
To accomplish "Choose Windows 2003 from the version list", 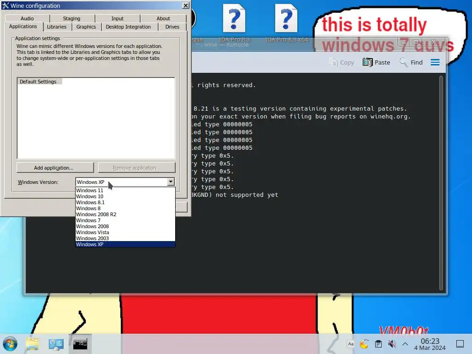I will (125, 238).
